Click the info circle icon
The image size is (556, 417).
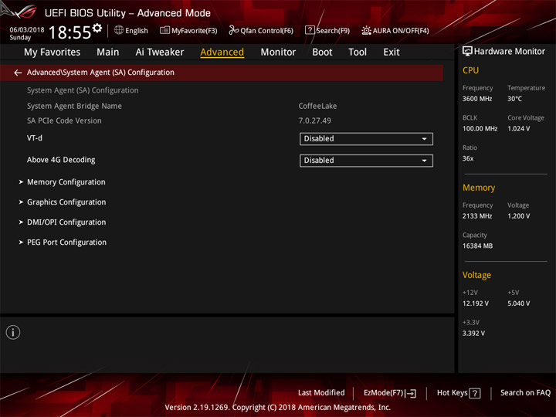click(13, 332)
